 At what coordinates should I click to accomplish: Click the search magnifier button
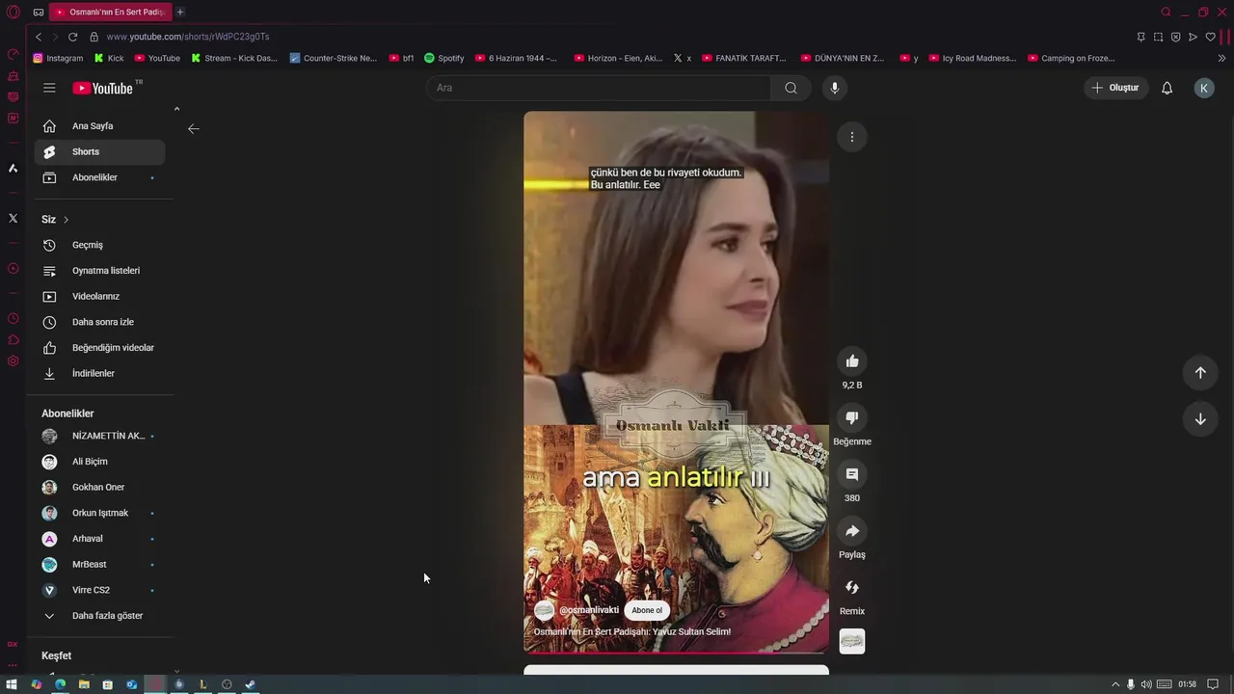coord(791,88)
